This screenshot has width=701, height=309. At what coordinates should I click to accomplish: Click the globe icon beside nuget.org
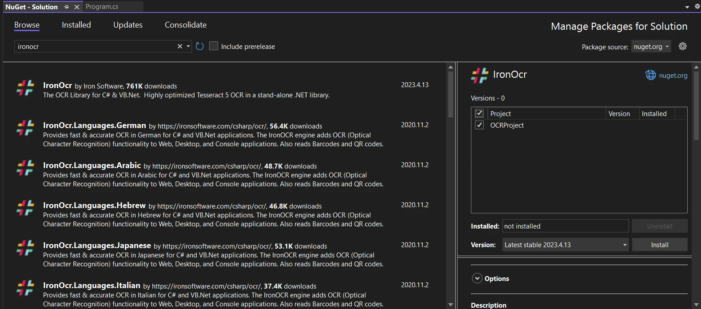click(x=650, y=75)
